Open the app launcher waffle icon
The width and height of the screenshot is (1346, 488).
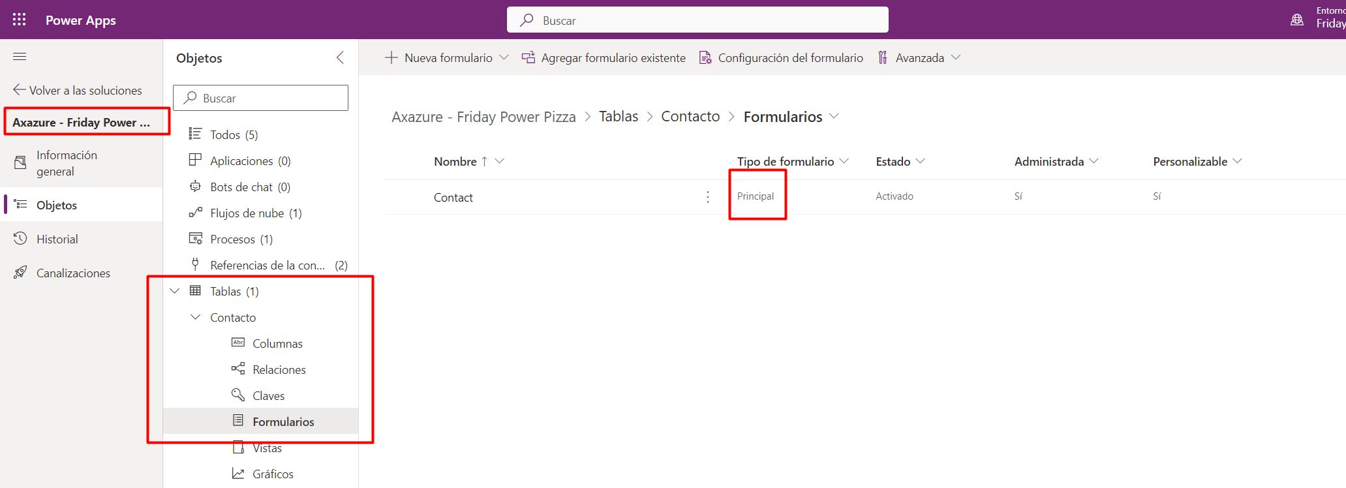(x=20, y=20)
